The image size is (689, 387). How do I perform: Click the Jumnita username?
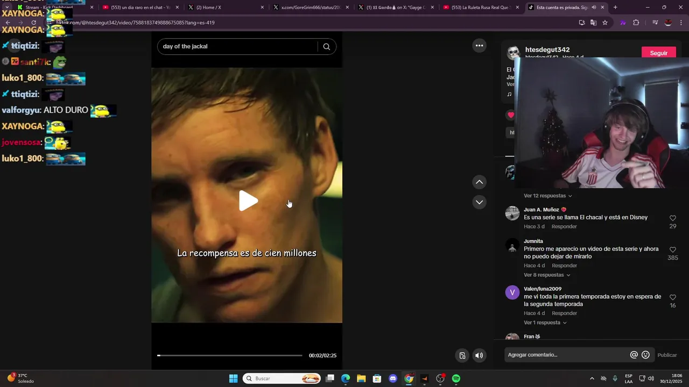pyautogui.click(x=533, y=241)
